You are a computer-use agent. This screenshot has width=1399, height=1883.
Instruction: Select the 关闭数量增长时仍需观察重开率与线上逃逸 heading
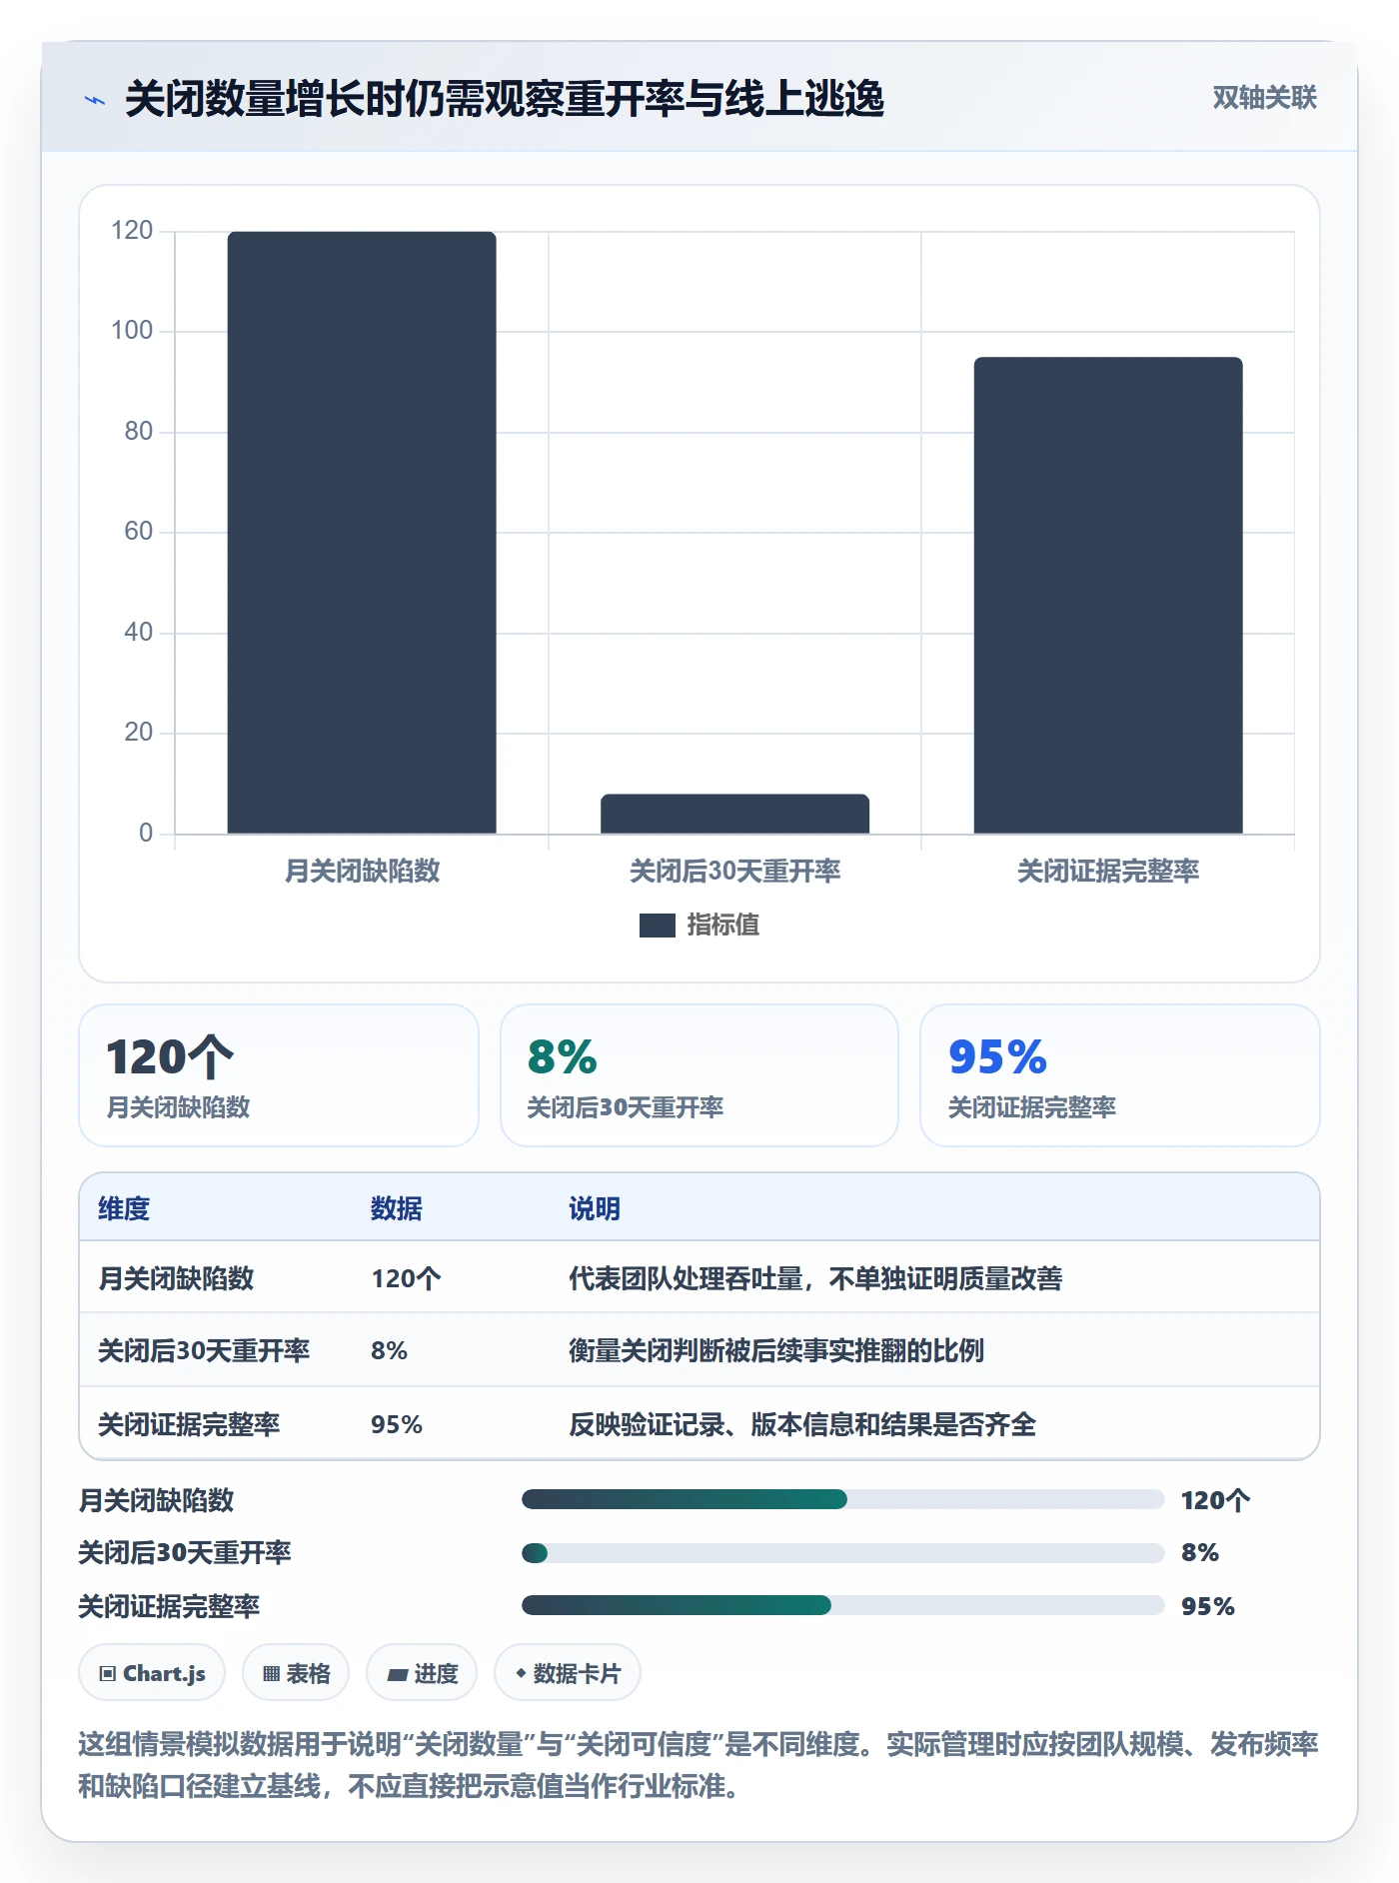pos(505,99)
